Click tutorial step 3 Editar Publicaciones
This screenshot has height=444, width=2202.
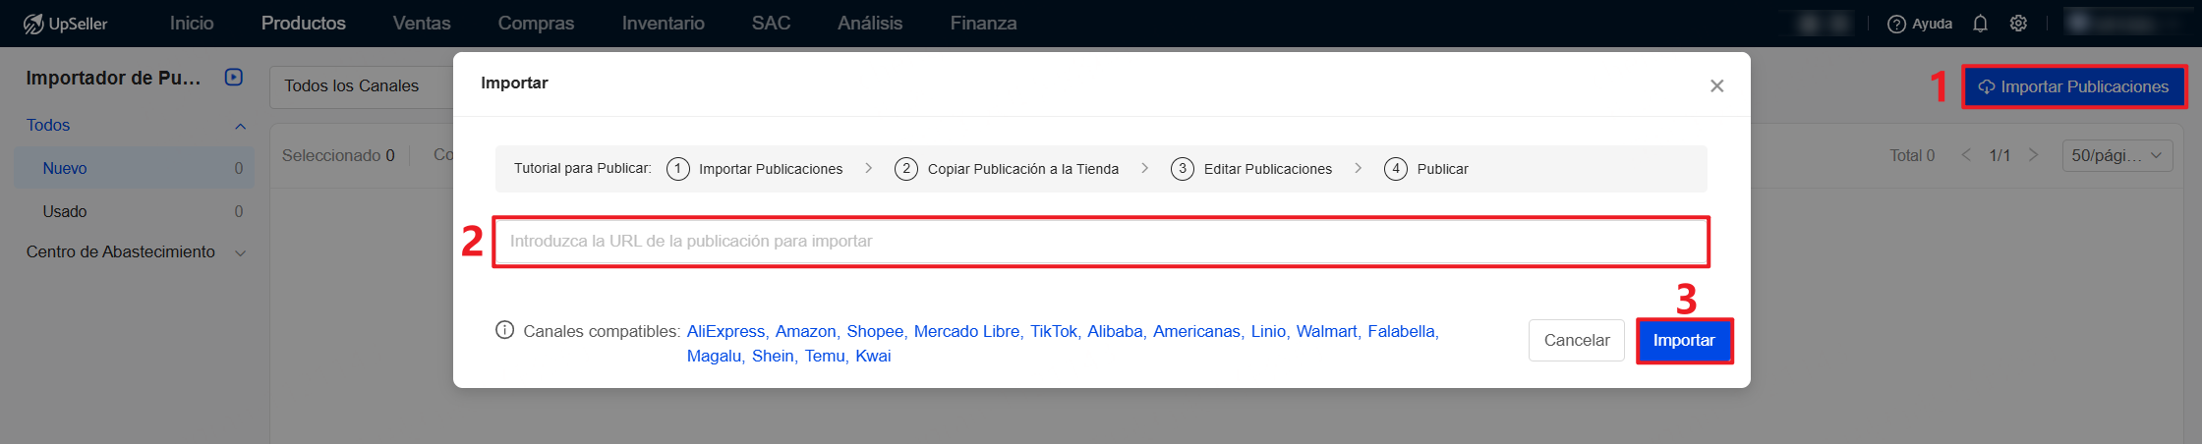(1251, 169)
